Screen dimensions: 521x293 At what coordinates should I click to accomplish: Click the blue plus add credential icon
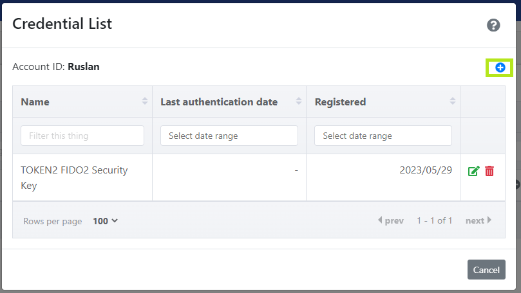500,67
